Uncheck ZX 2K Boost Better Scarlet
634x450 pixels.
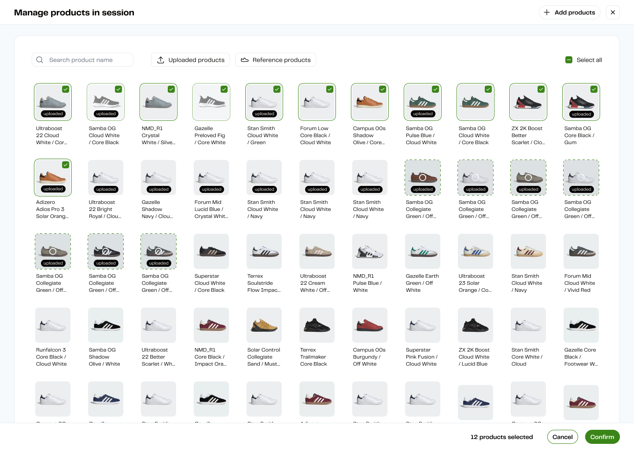click(541, 89)
